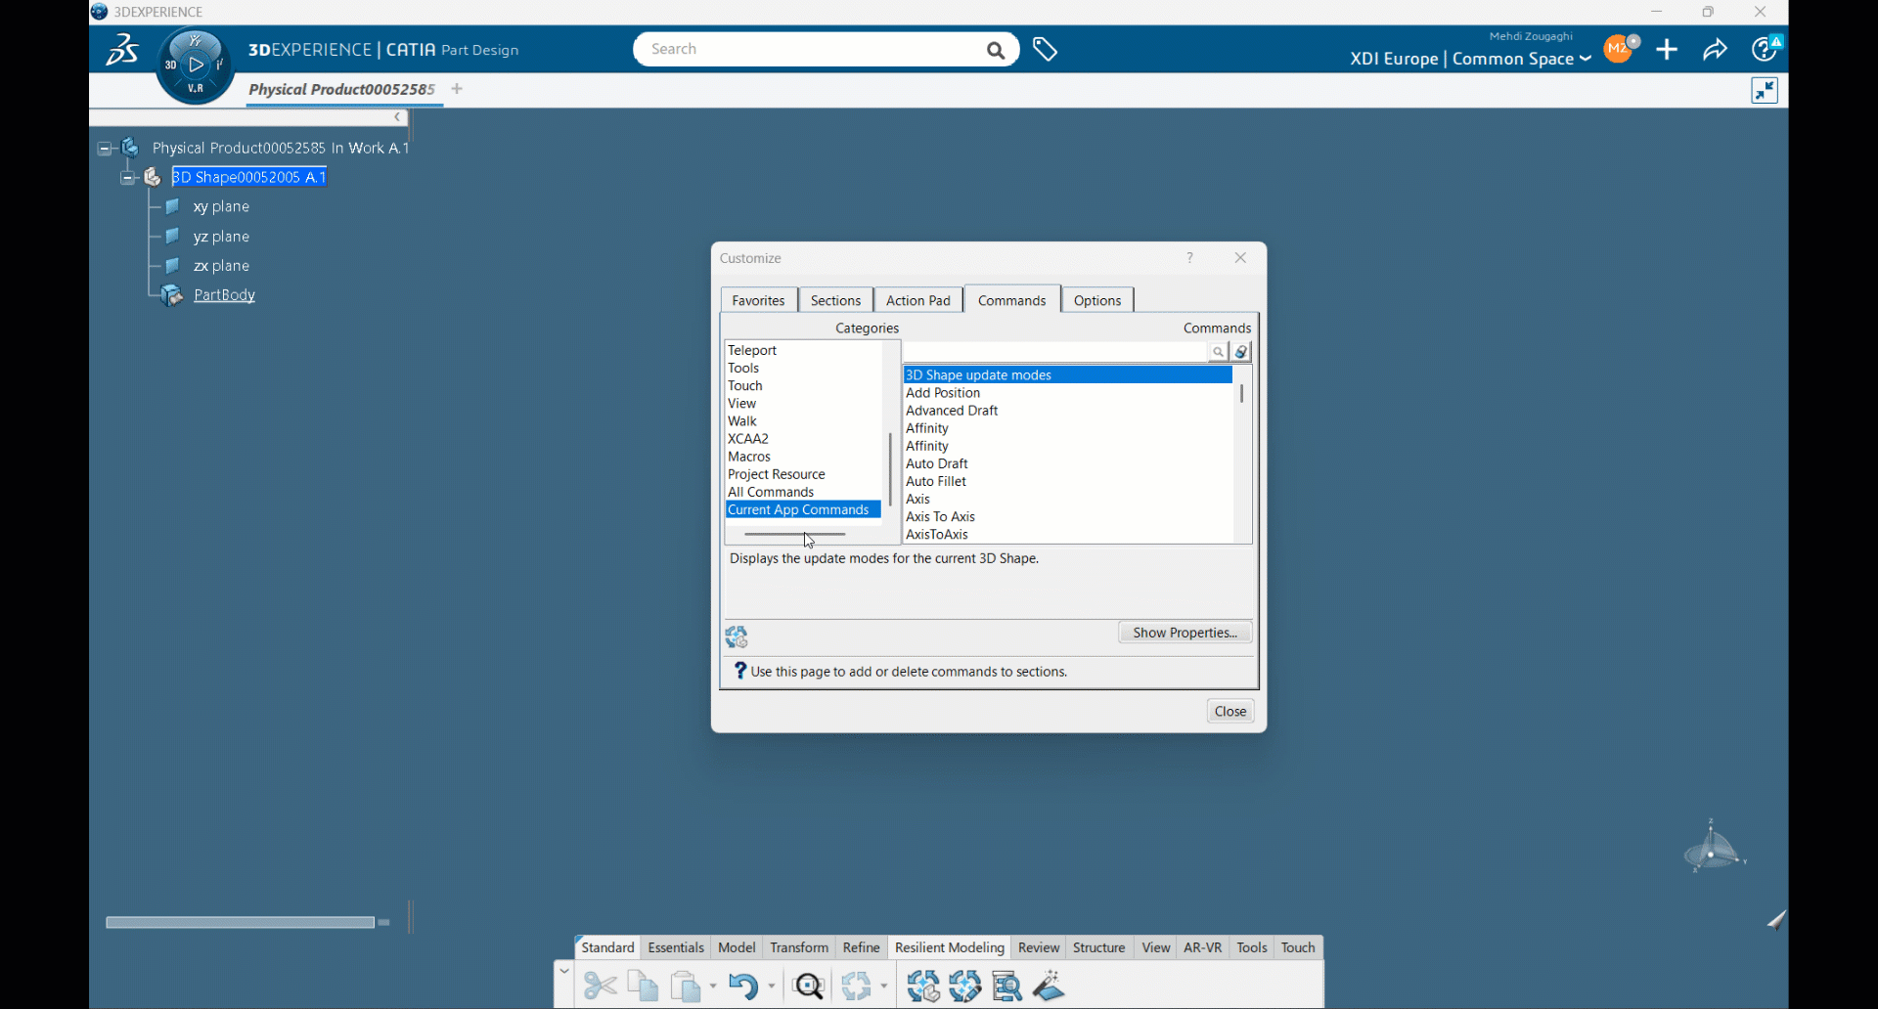
Task: Open the 6WTags tag icon
Action: [1045, 49]
